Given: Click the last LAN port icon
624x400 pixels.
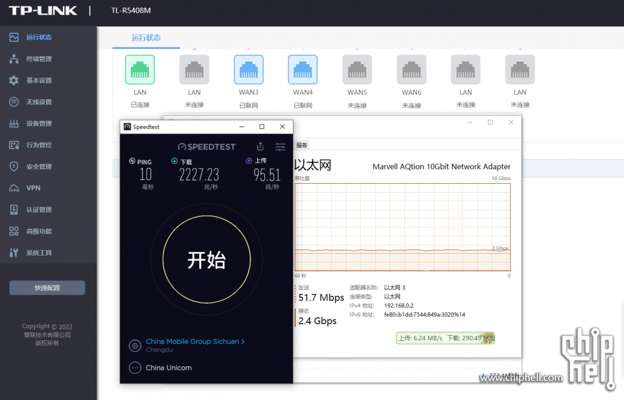Looking at the screenshot, I should point(520,69).
